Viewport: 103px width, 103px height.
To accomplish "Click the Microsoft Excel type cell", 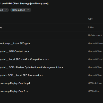I will (95, 59).
